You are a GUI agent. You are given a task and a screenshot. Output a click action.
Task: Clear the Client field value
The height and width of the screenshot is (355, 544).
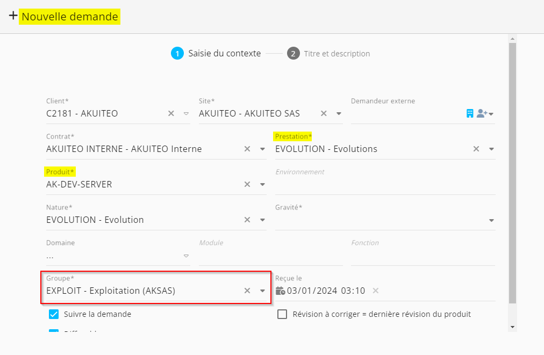171,113
